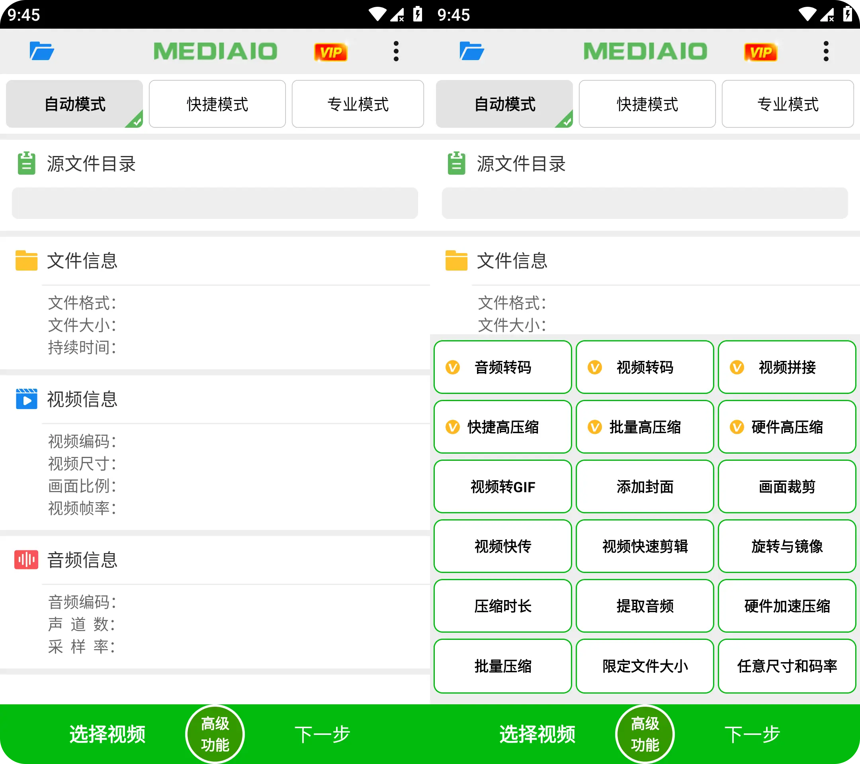Choose 音频转码 VIP function
Image resolution: width=860 pixels, height=764 pixels.
pos(502,367)
